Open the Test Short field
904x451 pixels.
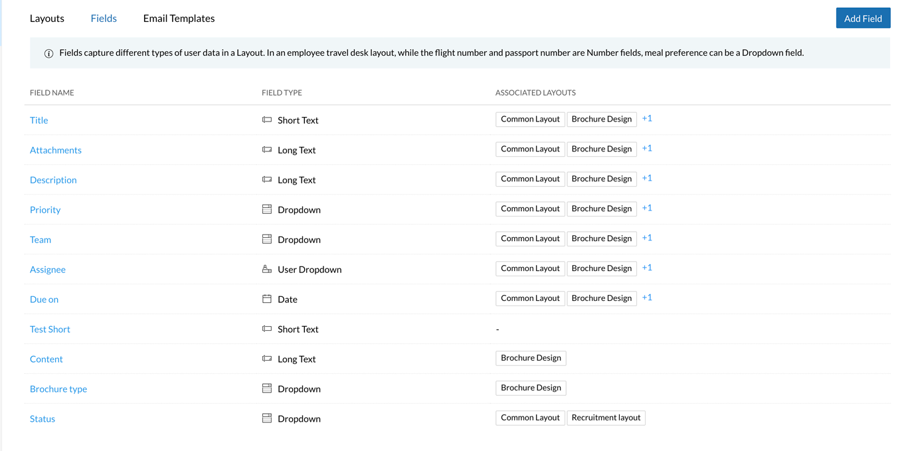tap(50, 329)
